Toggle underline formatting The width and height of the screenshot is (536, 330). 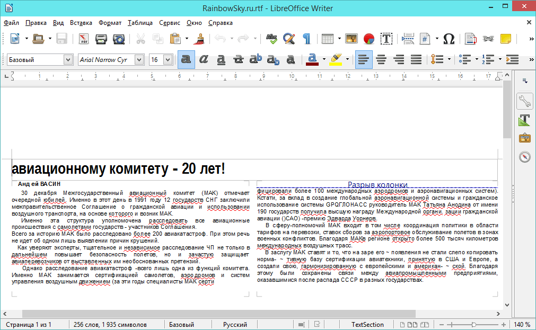tap(221, 59)
